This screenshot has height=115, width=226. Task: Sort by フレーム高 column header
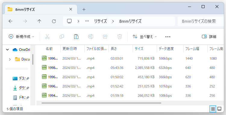click(x=216, y=49)
